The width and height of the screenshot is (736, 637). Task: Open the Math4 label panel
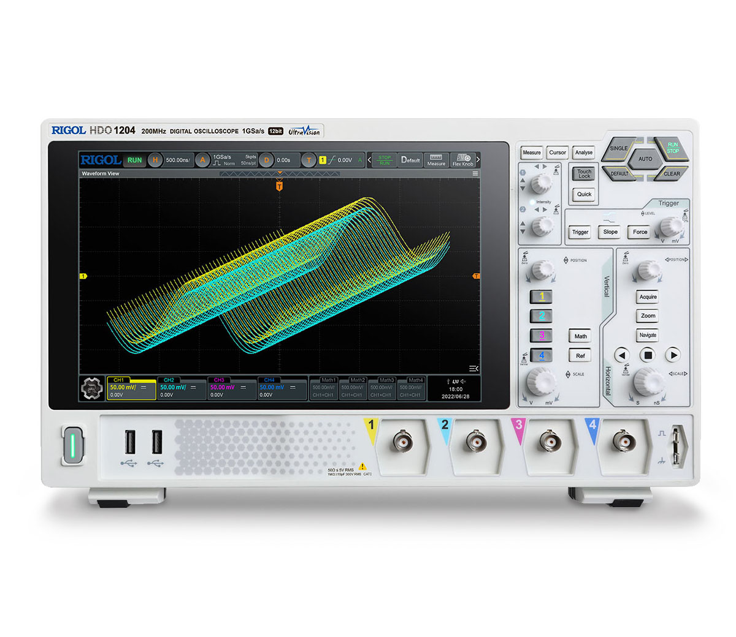[x=410, y=388]
